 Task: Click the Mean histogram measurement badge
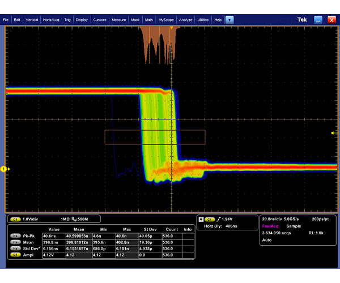pyautogui.click(x=15, y=242)
